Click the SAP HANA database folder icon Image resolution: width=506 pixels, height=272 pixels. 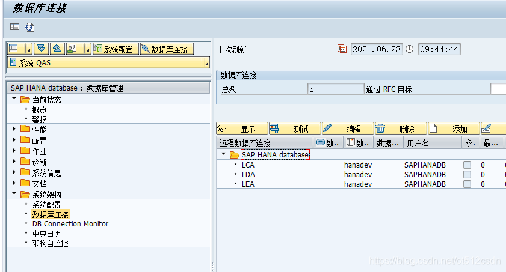coord(234,155)
